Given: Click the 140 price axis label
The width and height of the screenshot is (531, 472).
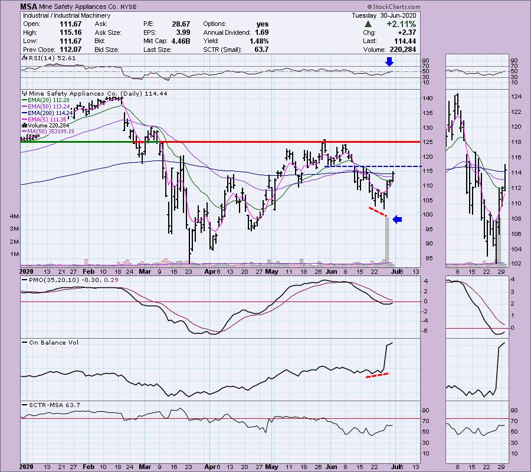Looking at the screenshot, I should (427, 98).
